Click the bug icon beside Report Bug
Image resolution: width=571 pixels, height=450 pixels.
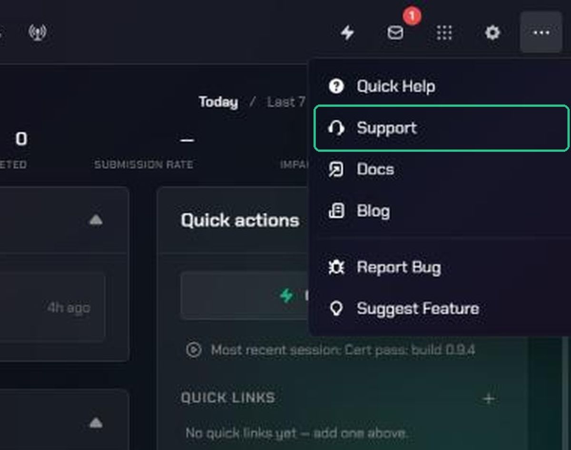click(x=336, y=268)
